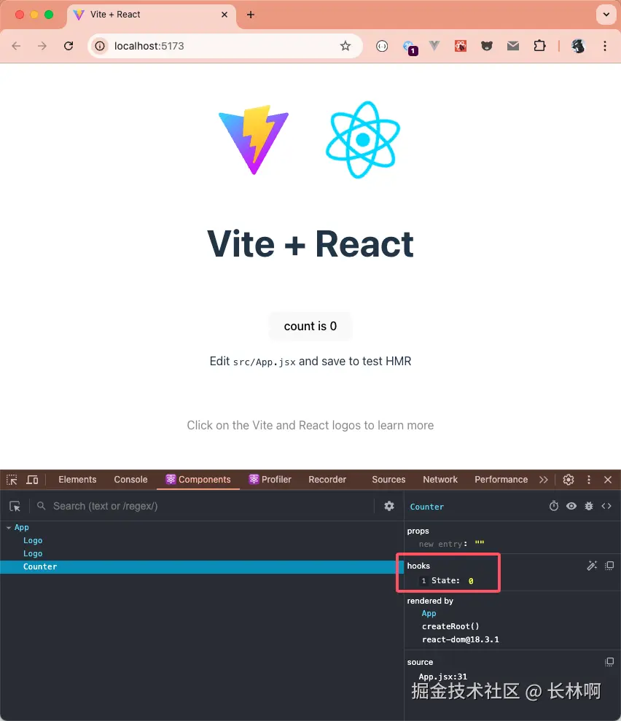Open the Performance tab
Screen dimensions: 621x721
coord(501,480)
